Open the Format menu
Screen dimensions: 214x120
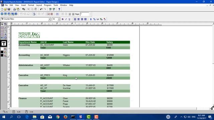pyautogui.click(x=31, y=5)
